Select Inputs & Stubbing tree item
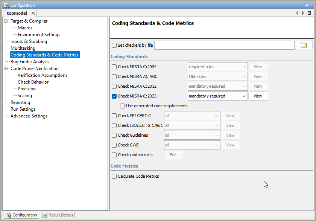This screenshot has height=221, width=316. point(29,41)
